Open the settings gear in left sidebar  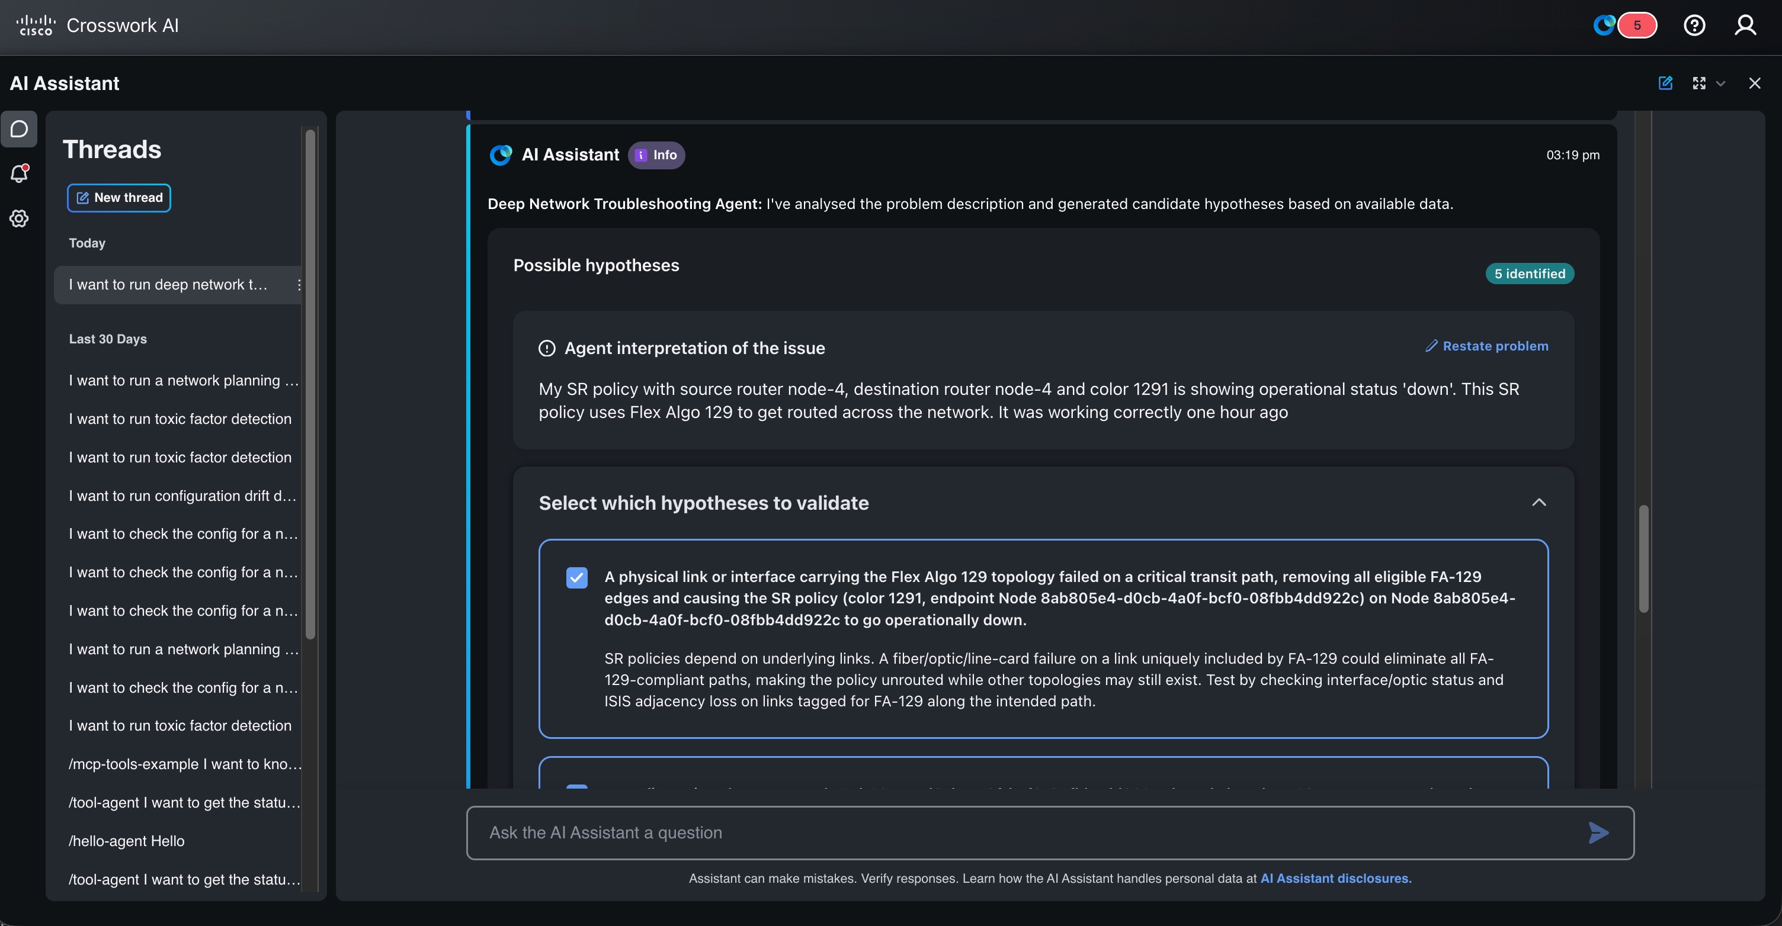20,218
